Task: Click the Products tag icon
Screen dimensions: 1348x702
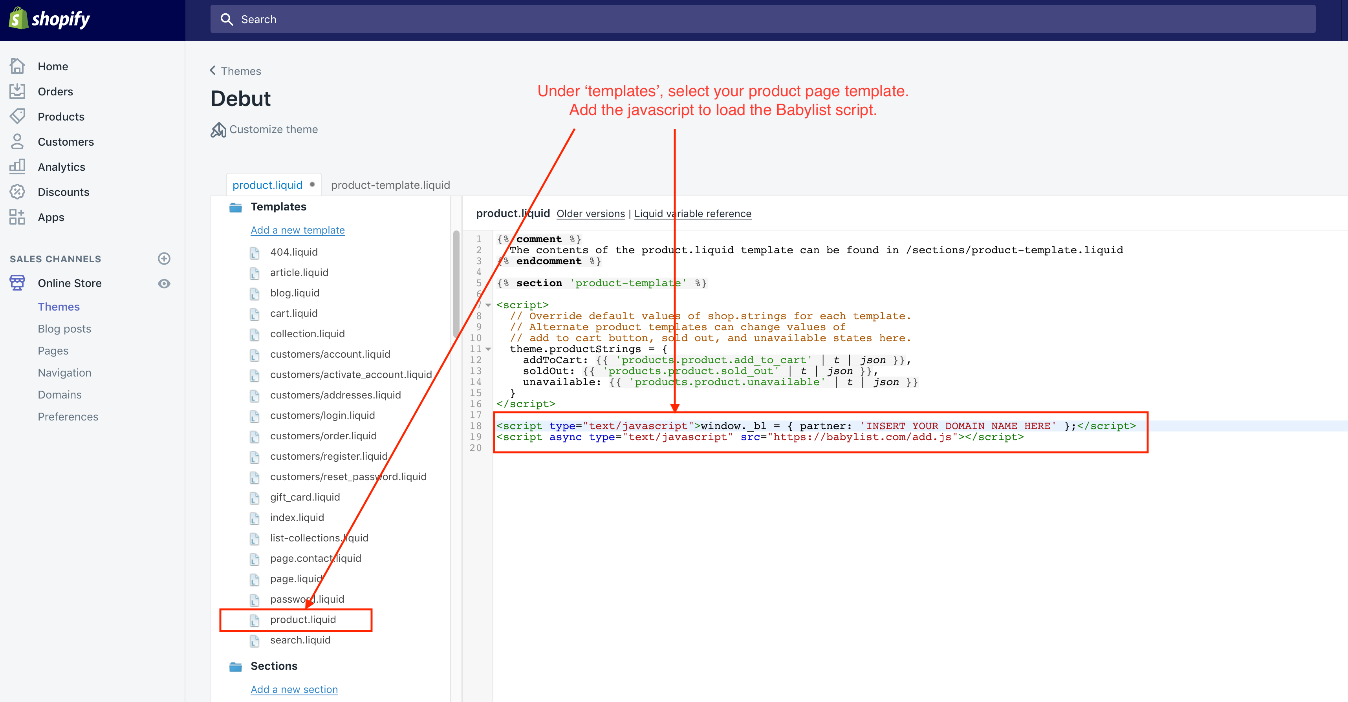Action: point(17,116)
